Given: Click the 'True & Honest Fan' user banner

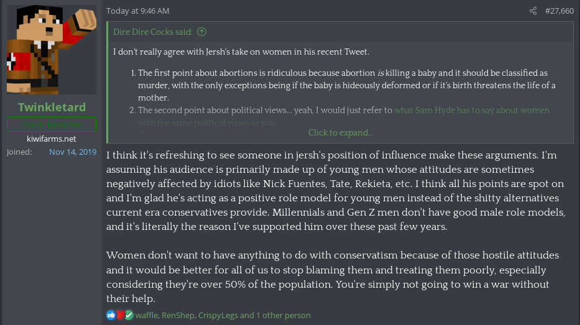Looking at the screenshot, I should (52, 124).
